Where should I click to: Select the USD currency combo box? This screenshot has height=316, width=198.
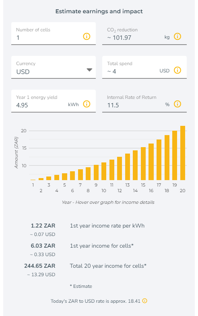[54, 67]
